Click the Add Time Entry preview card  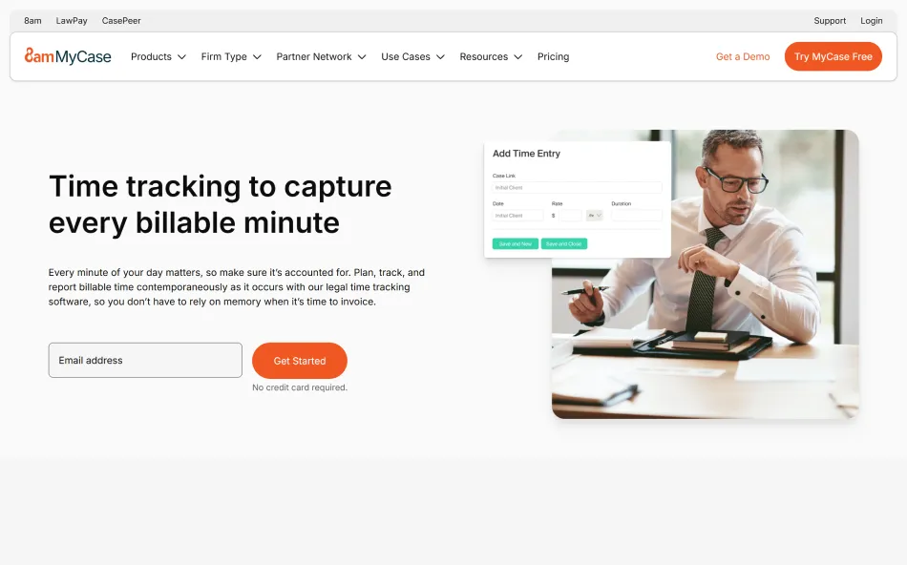click(x=578, y=199)
